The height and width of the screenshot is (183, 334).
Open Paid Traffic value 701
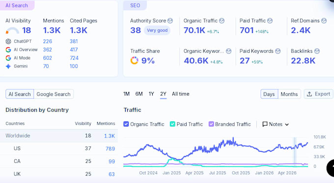(247, 30)
